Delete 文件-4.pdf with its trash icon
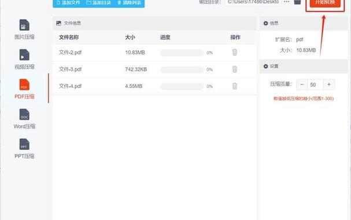351x220 pixels. point(235,86)
